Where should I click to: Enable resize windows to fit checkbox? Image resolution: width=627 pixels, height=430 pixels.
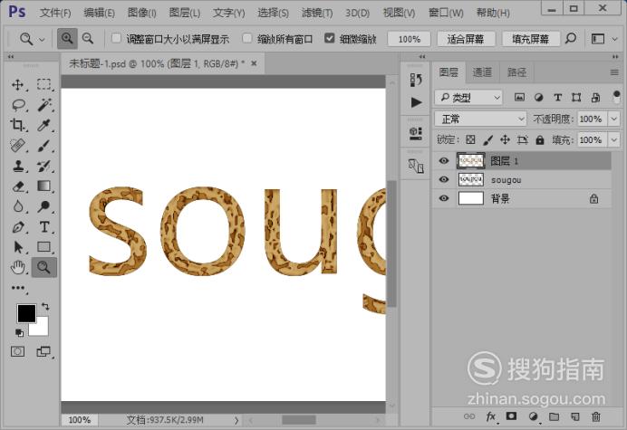(116, 38)
